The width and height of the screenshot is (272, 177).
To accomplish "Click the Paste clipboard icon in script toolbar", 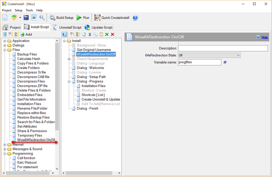I will tap(101, 34).
